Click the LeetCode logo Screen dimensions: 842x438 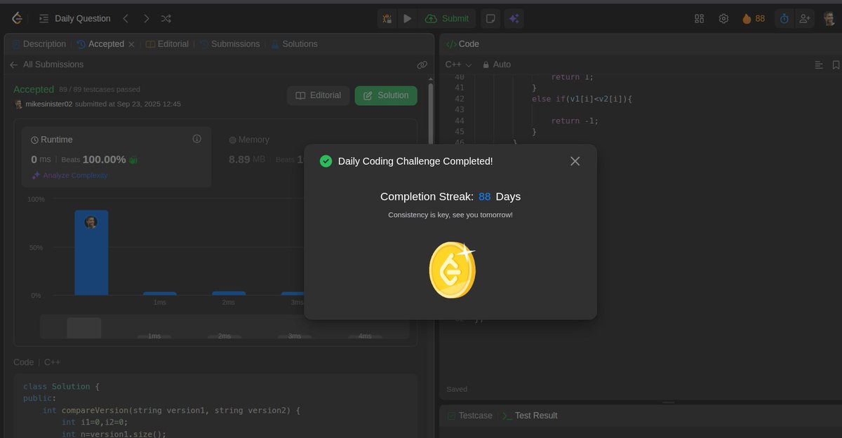[x=17, y=18]
